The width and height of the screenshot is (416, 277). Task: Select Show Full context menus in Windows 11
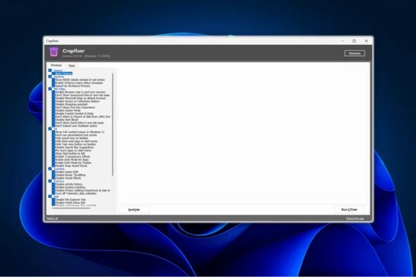pyautogui.click(x=80, y=132)
